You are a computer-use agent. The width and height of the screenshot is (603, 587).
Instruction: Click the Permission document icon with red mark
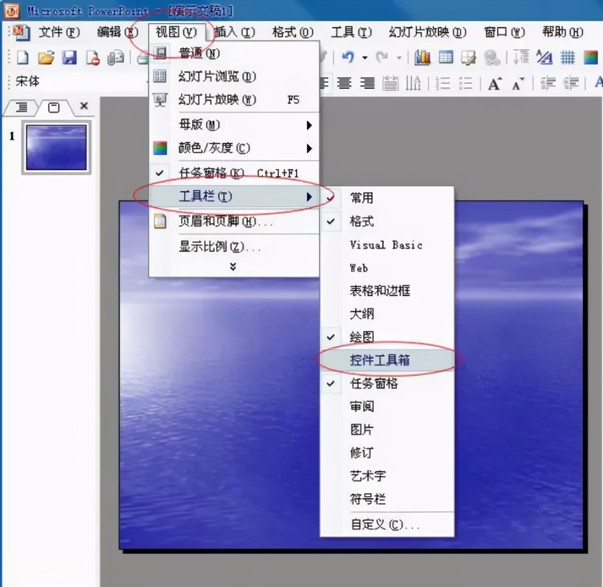(93, 57)
